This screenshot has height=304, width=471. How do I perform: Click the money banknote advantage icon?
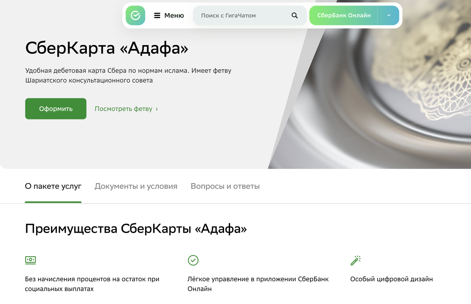31,260
